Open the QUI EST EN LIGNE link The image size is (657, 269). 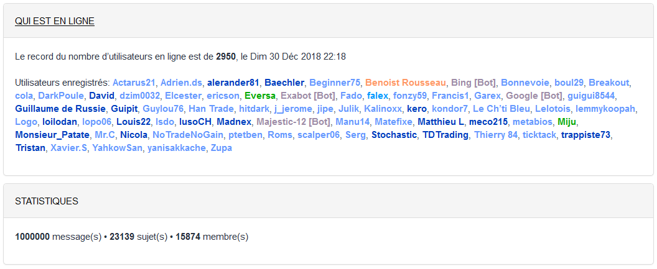point(55,21)
